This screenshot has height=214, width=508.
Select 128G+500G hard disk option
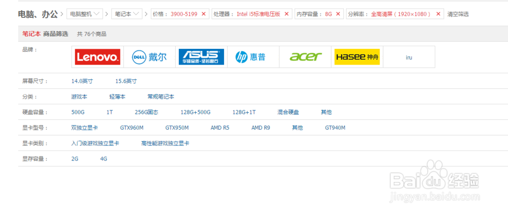(196, 112)
